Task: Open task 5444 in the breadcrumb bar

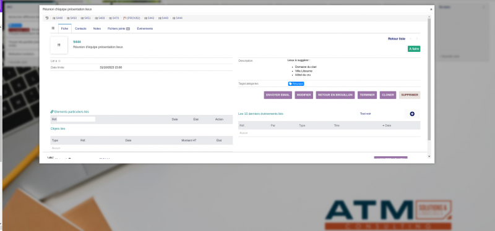Action: (178, 19)
